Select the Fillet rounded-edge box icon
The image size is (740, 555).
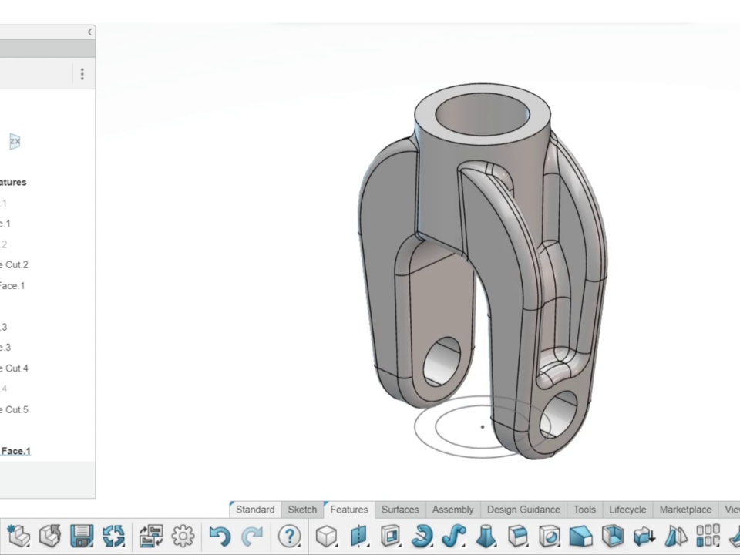point(518,536)
